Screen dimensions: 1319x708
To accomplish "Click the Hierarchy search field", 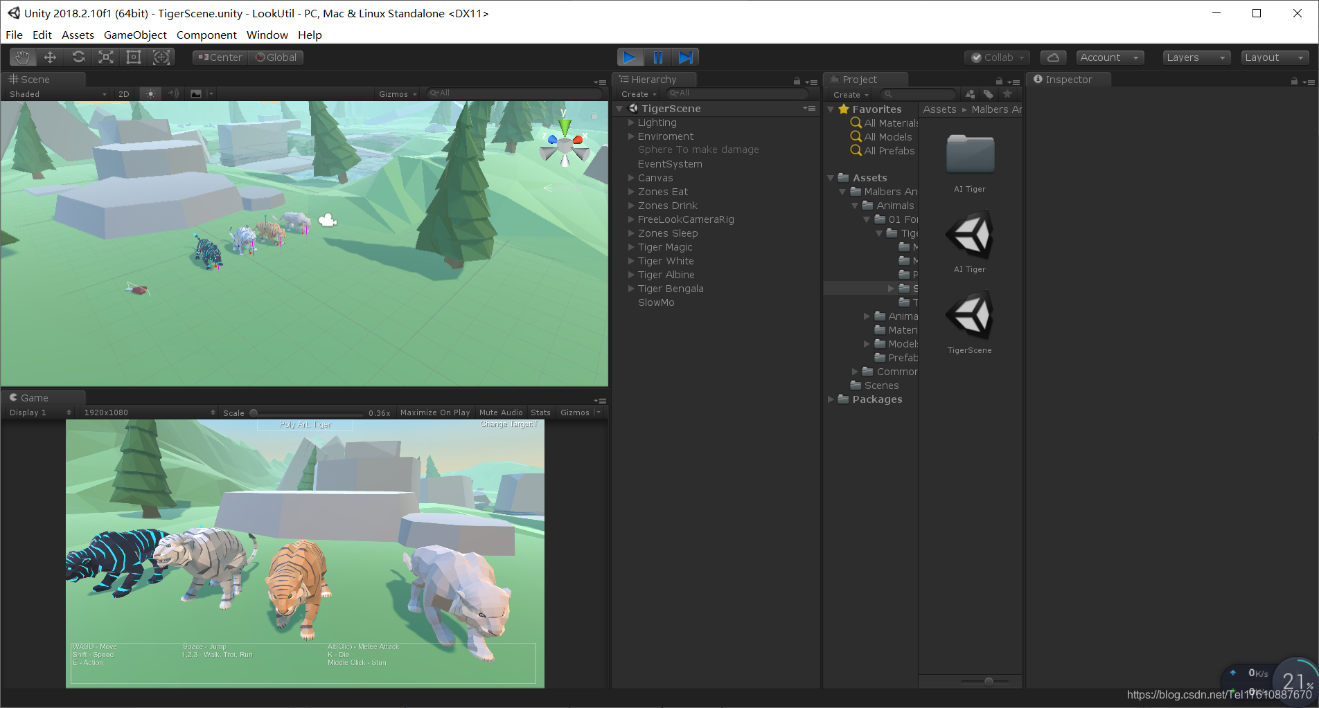I will coord(737,93).
